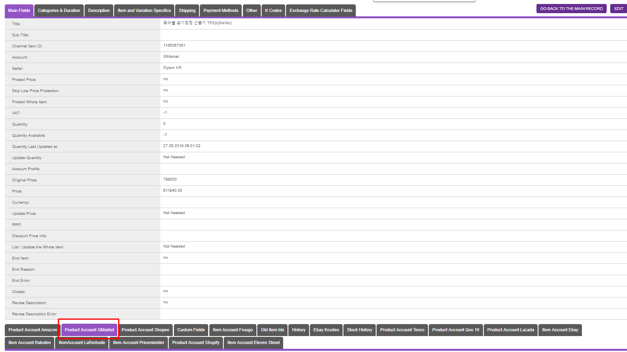Select the Old Item Ids tab

[x=272, y=330]
